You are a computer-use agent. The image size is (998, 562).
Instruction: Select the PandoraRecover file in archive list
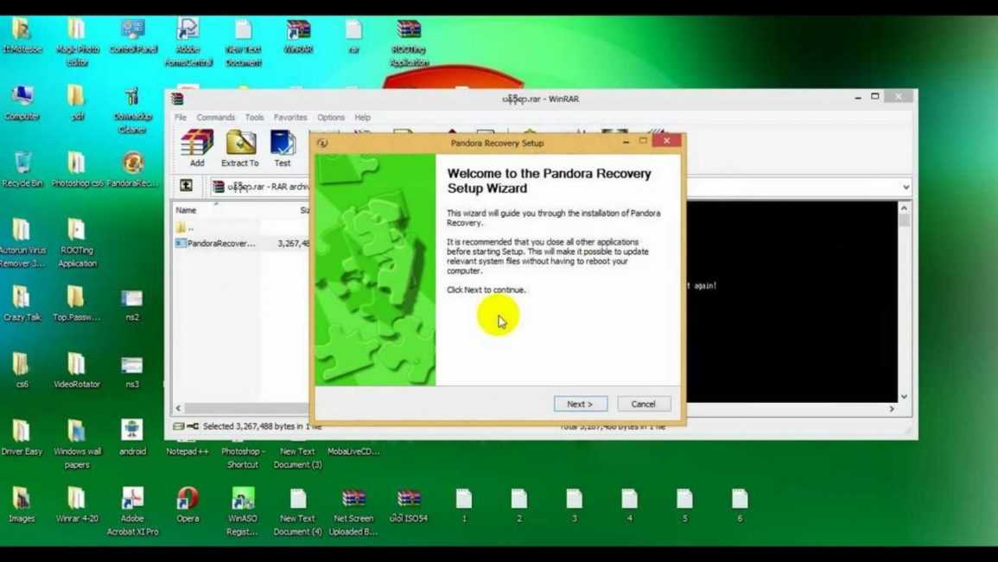[x=220, y=244]
